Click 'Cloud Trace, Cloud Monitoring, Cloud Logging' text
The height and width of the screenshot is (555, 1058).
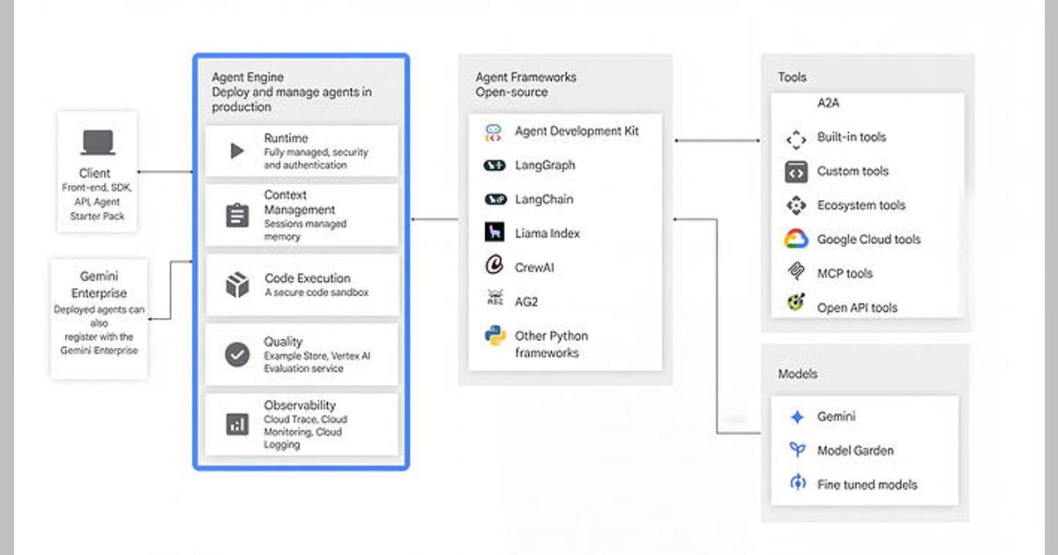click(x=305, y=432)
